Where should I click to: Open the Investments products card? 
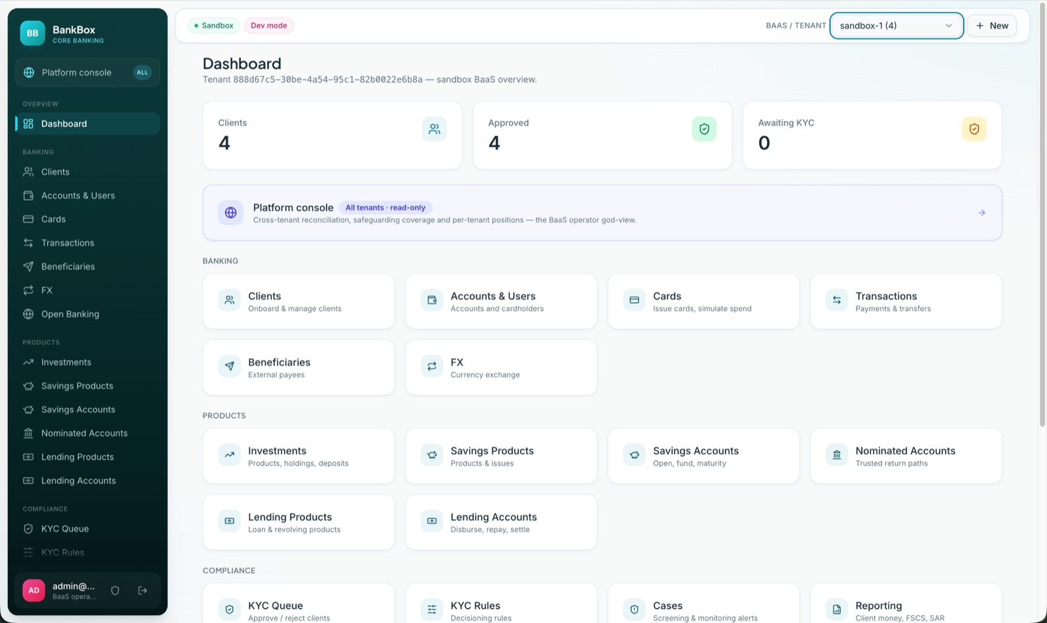[298, 456]
